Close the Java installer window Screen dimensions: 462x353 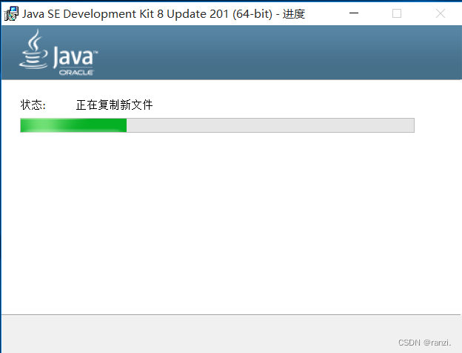click(441, 13)
